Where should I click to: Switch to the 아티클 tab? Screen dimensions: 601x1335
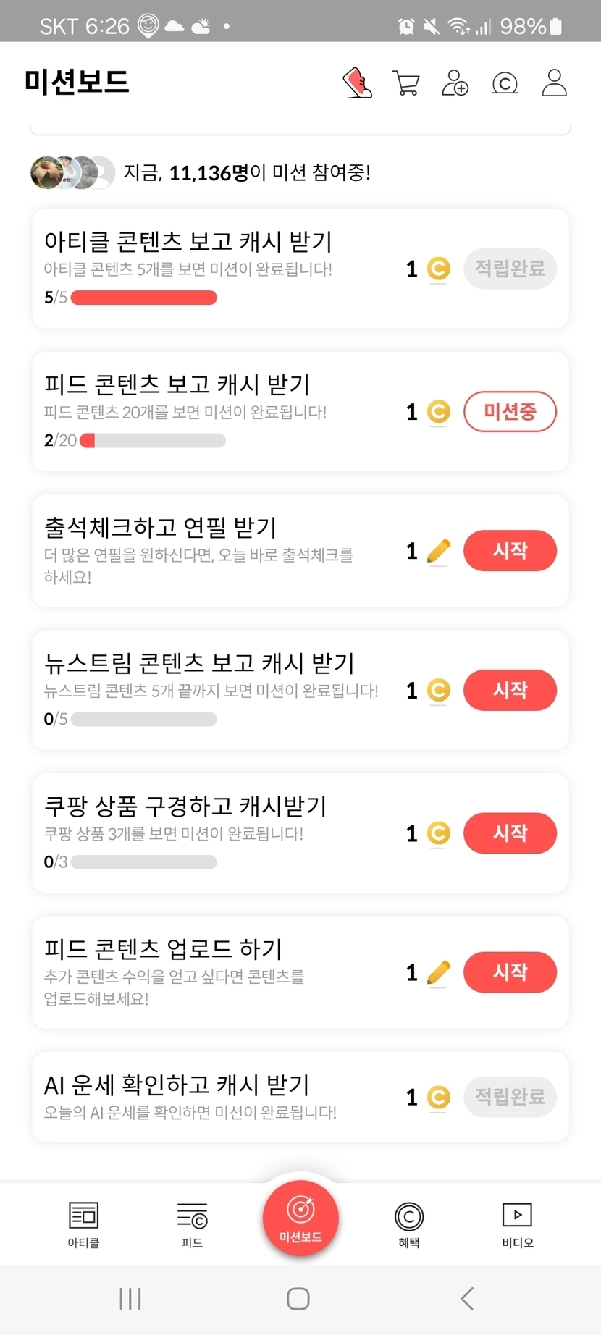(x=83, y=1224)
